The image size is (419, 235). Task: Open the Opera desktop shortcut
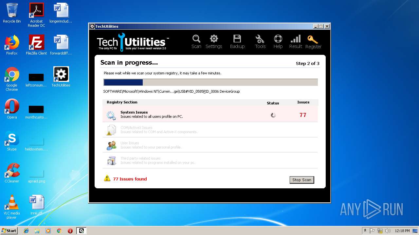(12, 109)
